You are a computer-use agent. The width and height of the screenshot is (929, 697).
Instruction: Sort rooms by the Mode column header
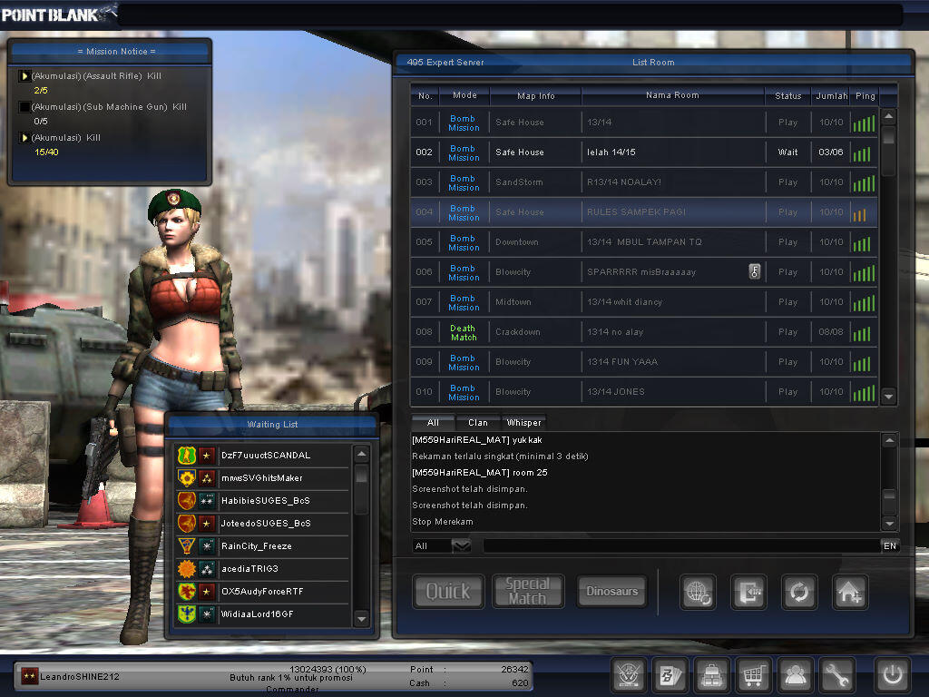(x=464, y=94)
